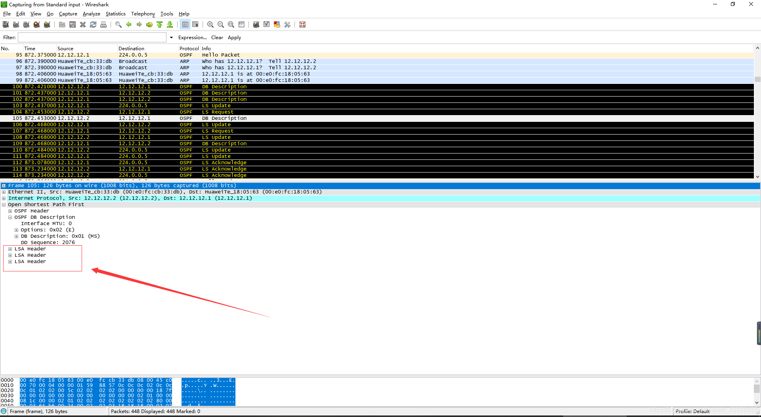Click the Interface MTU: 0 line

[x=46, y=224]
